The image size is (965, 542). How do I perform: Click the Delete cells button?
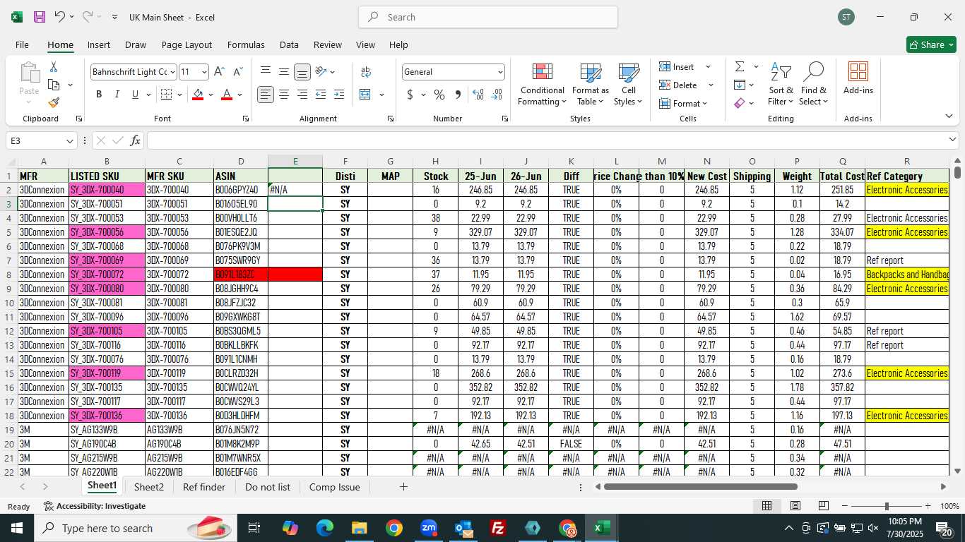click(687, 85)
